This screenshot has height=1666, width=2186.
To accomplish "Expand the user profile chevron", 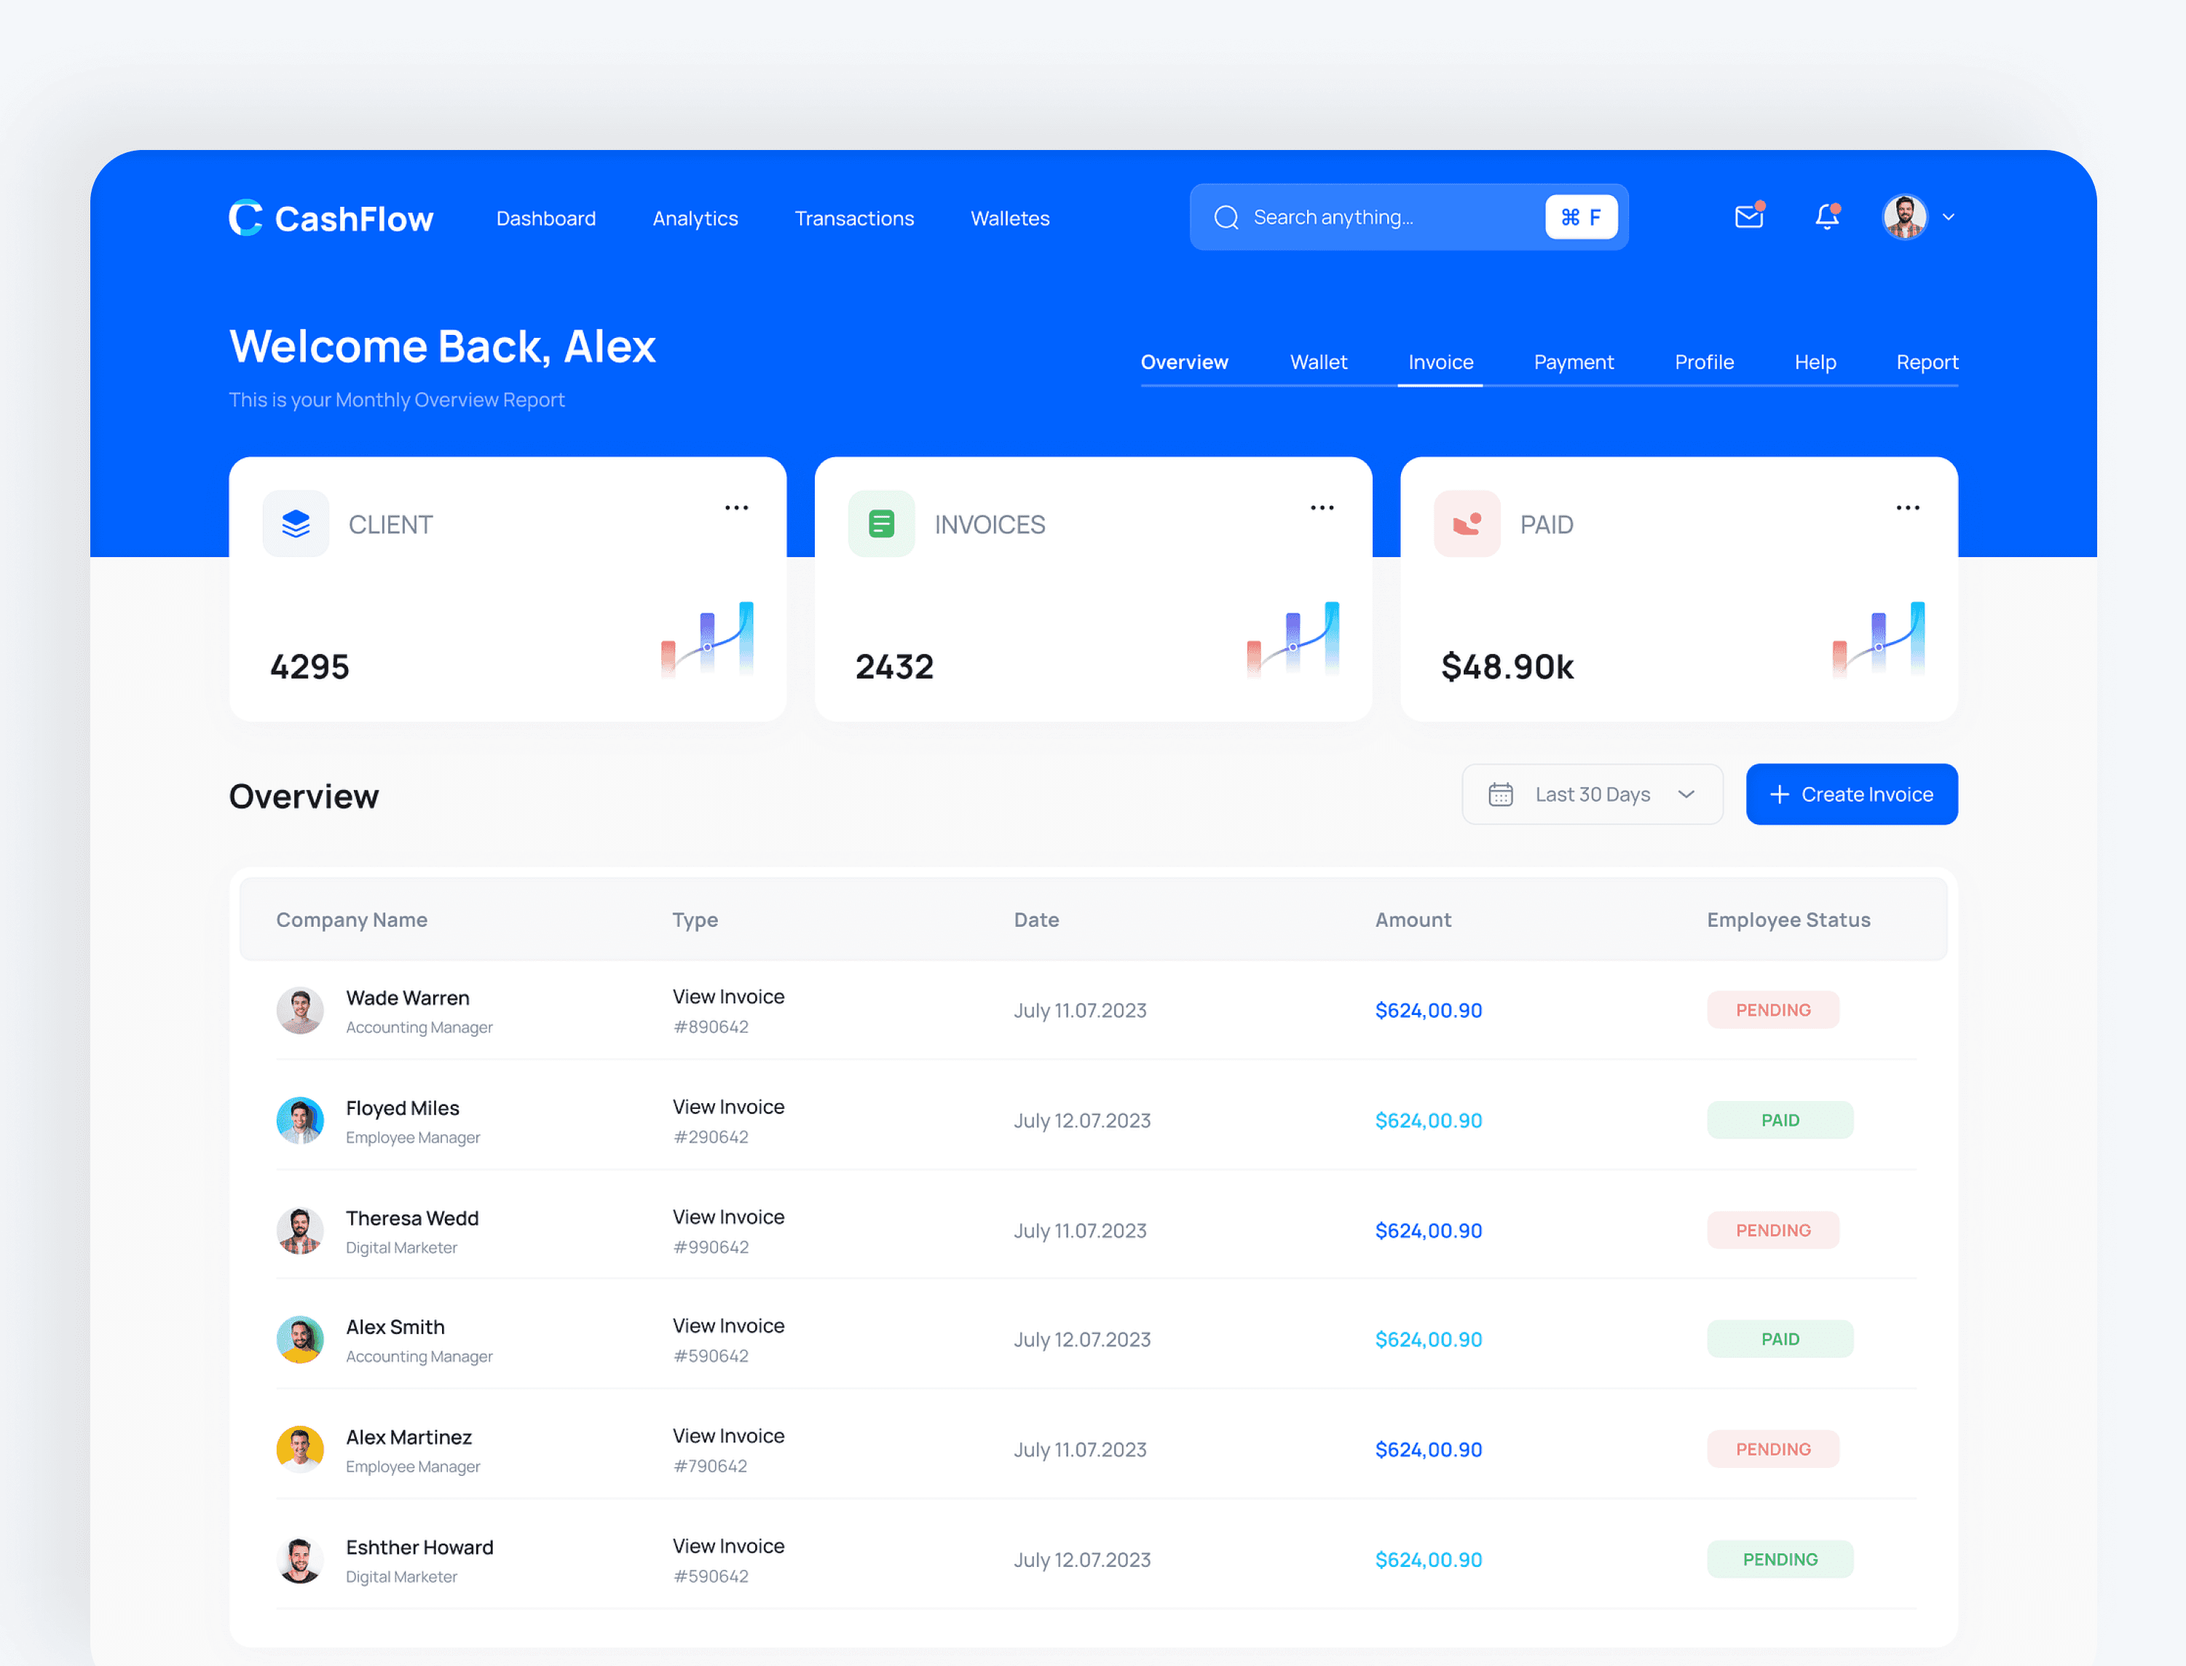I will point(1948,217).
